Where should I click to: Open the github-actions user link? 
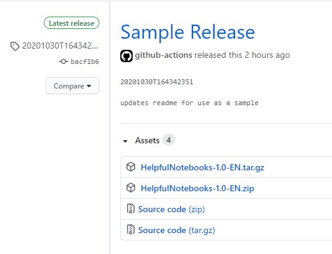tap(164, 55)
